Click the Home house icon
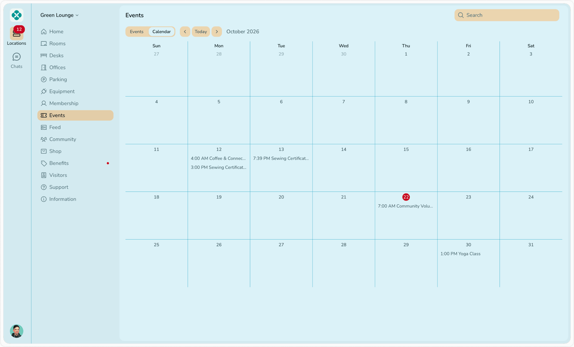Screen dimensions: 574x347 (44, 32)
